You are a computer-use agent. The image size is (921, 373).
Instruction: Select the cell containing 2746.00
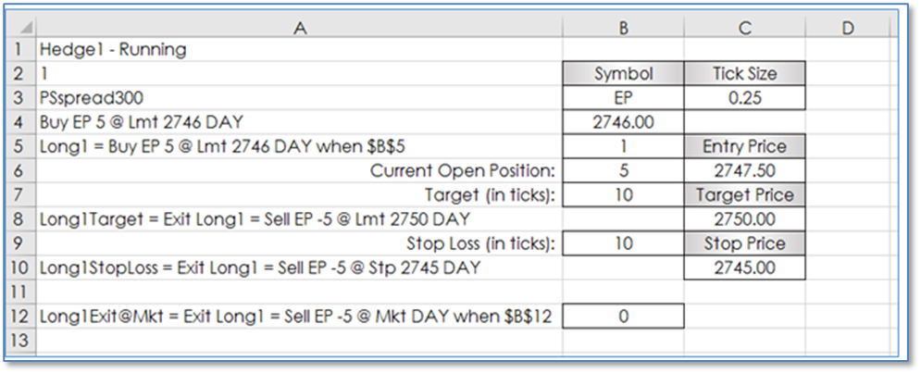tap(623, 122)
